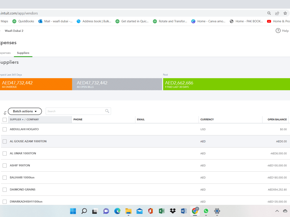Open Excel from the taskbar
The height and width of the screenshot is (217, 290).
tap(162, 211)
